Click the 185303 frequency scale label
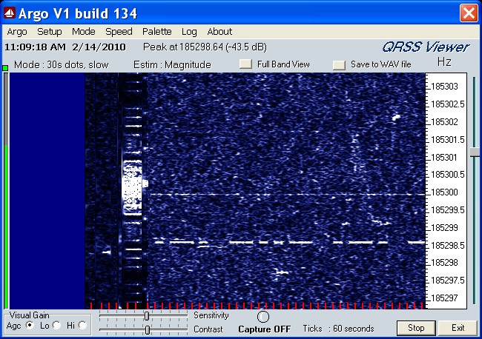 click(x=444, y=87)
